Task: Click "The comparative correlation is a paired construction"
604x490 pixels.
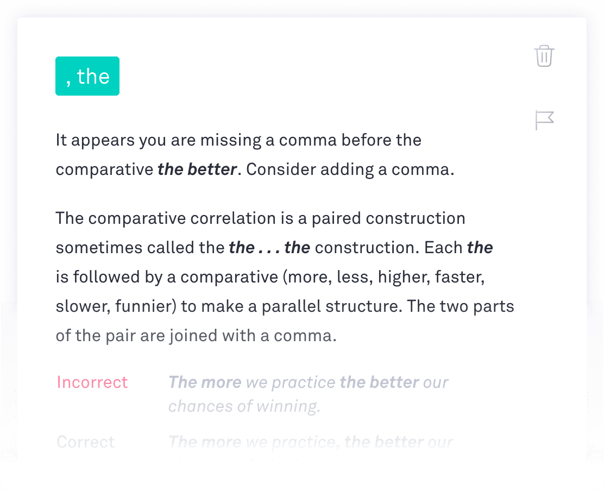Action: pyautogui.click(x=260, y=218)
